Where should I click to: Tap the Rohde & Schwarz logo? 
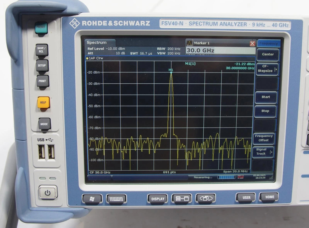click(109, 23)
